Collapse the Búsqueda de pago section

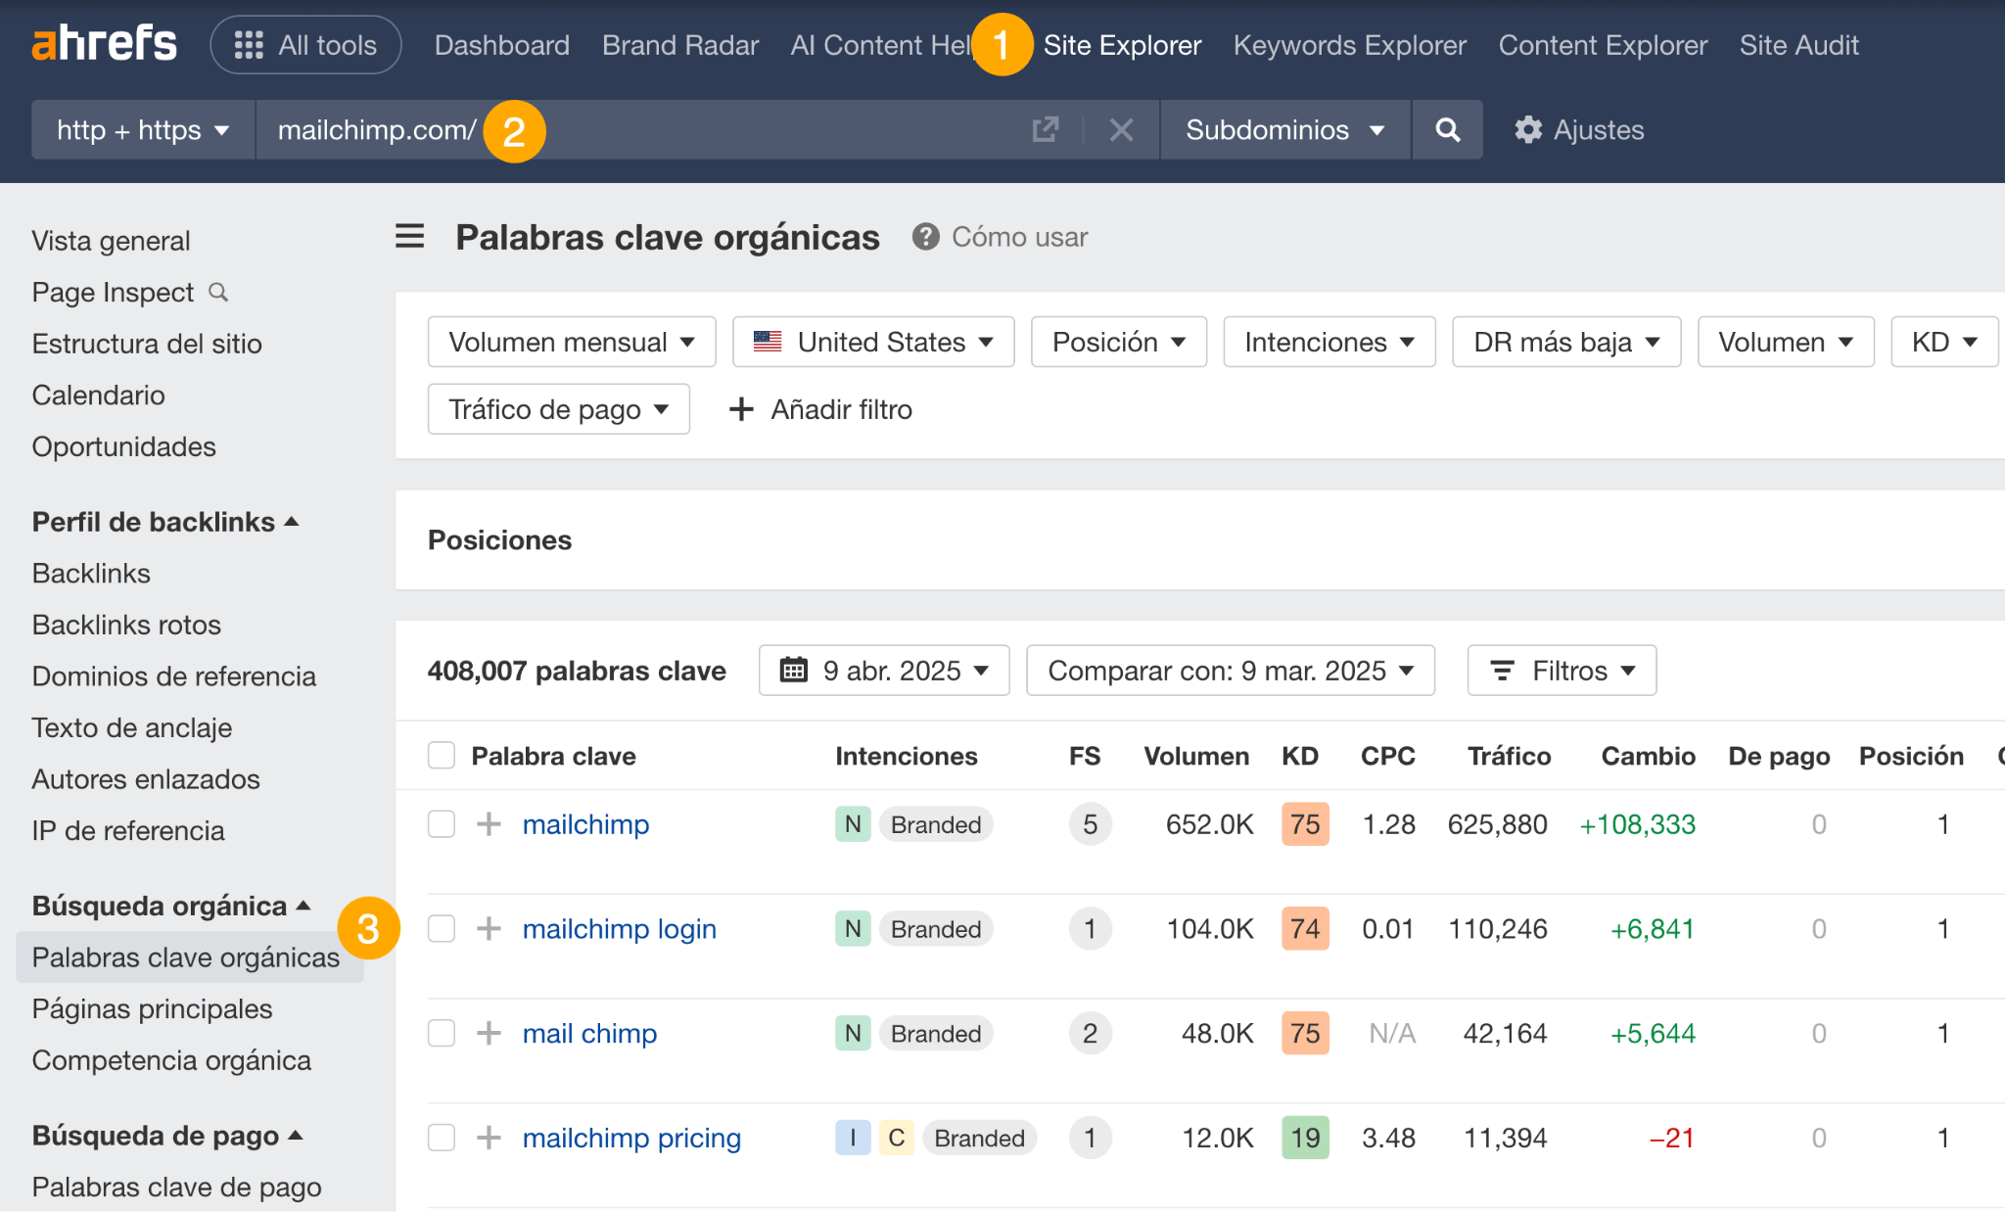pos(167,1136)
